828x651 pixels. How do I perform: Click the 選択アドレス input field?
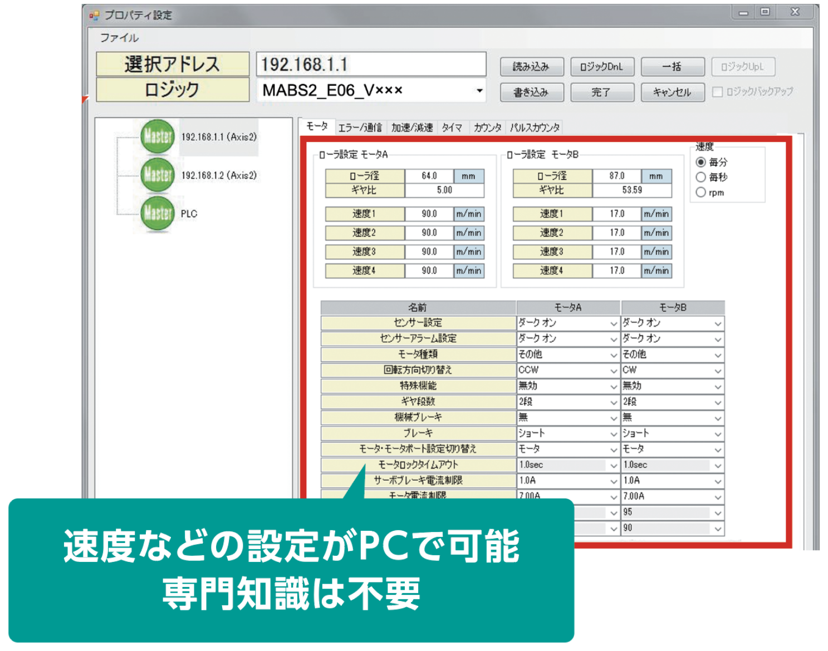(x=371, y=65)
